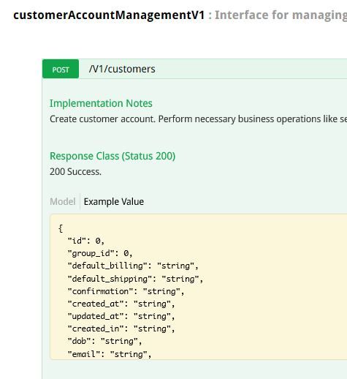Click the green POST method badge

point(61,69)
